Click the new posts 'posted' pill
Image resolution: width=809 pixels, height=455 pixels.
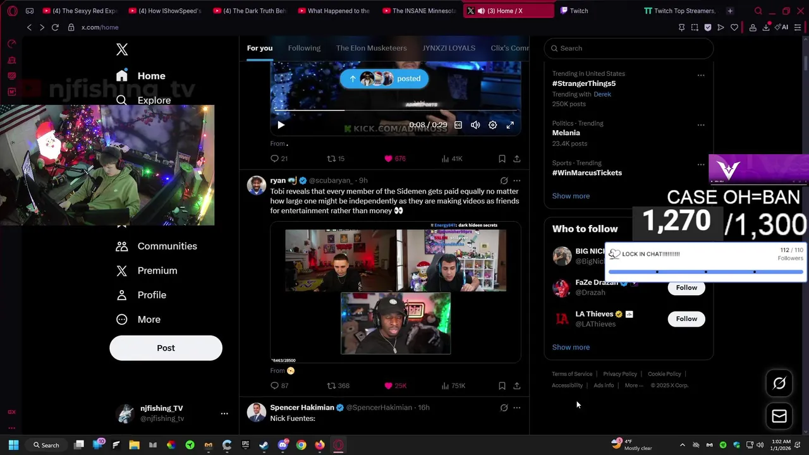click(384, 78)
